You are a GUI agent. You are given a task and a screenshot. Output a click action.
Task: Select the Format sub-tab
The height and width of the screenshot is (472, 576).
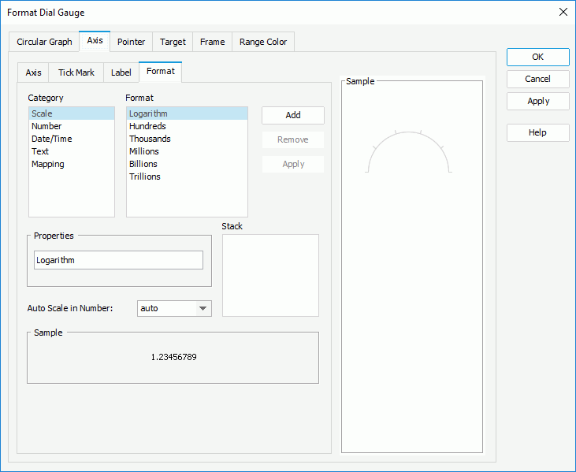click(161, 72)
